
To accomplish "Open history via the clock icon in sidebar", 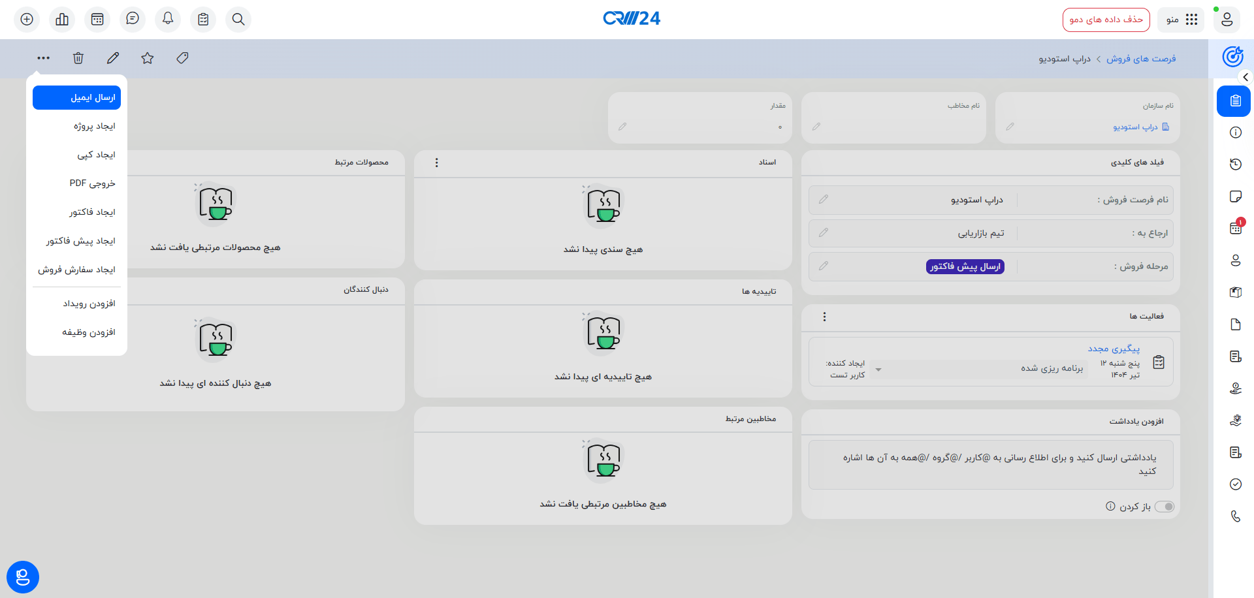I will (1235, 164).
